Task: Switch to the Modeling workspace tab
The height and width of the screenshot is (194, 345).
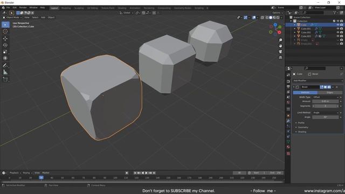Action: 66,8
